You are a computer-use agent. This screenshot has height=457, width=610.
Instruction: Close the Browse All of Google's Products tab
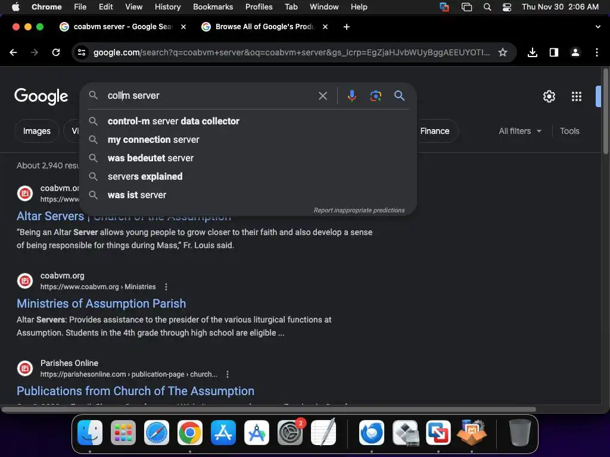pos(325,26)
